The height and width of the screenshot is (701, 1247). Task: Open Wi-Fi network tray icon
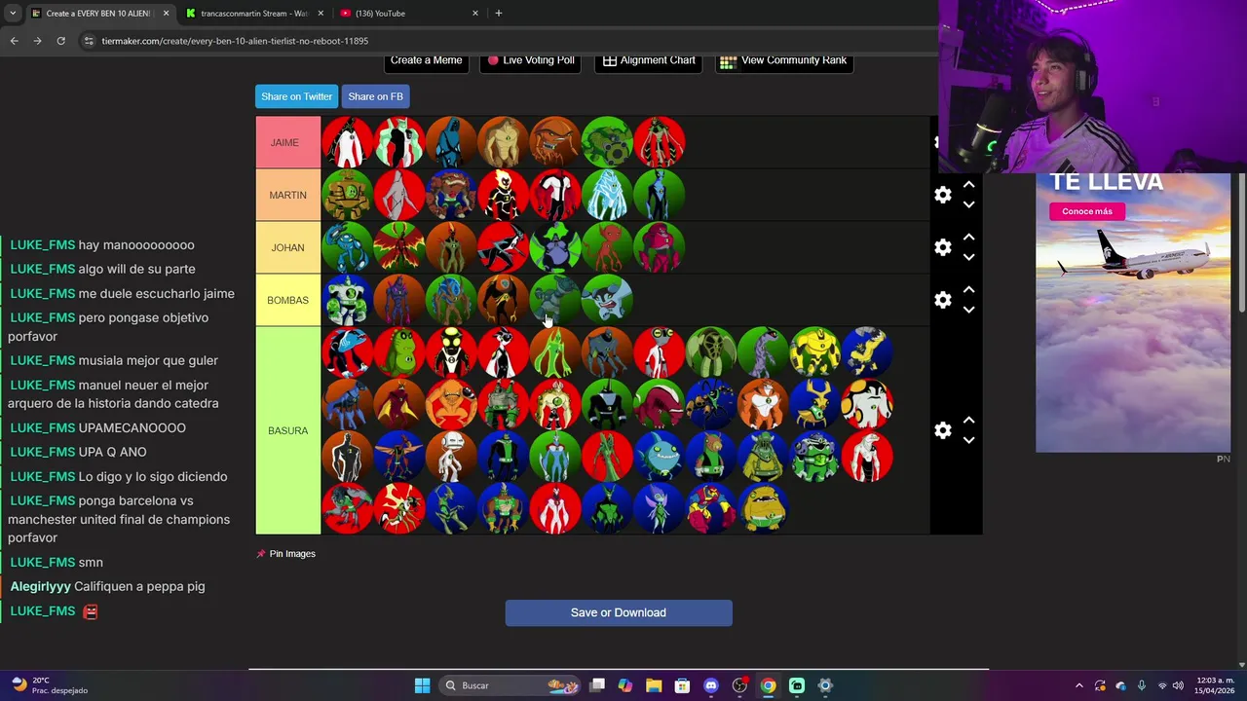coord(1161,685)
